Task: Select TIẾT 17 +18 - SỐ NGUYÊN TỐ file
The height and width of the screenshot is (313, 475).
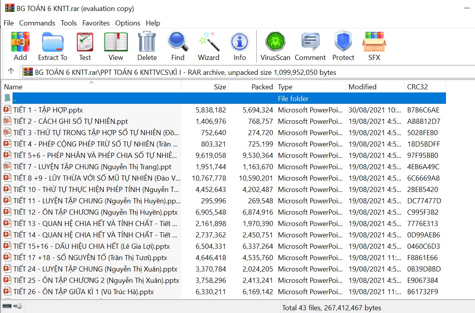Action: tap(224, 257)
